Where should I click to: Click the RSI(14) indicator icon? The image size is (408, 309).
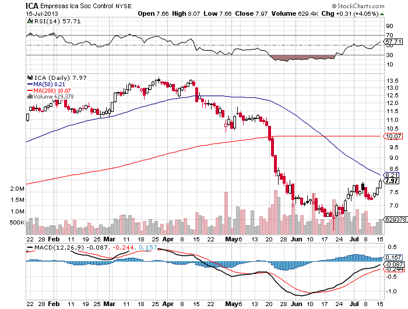[x=30, y=21]
